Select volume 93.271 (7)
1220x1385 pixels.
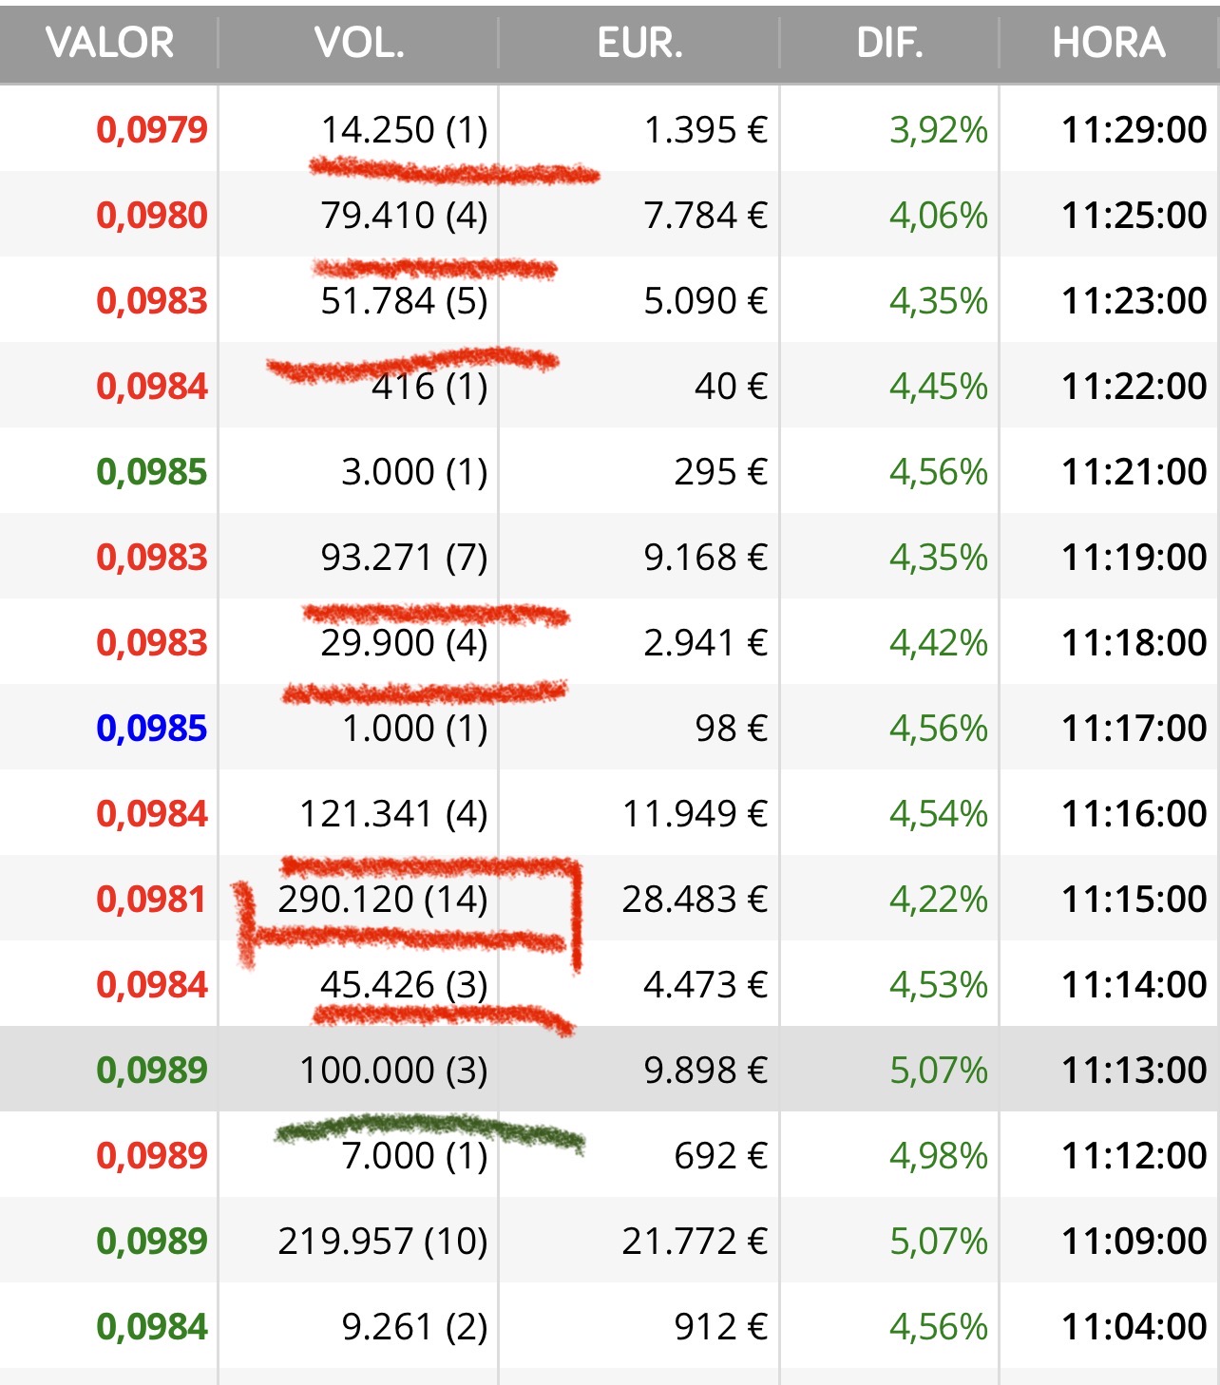[x=405, y=557]
